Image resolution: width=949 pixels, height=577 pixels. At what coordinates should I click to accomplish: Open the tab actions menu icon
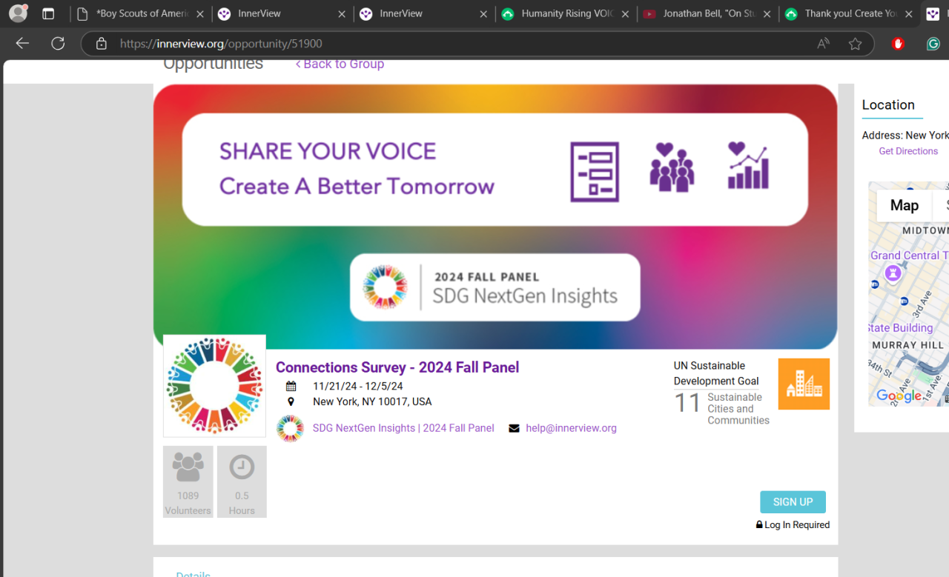(48, 14)
